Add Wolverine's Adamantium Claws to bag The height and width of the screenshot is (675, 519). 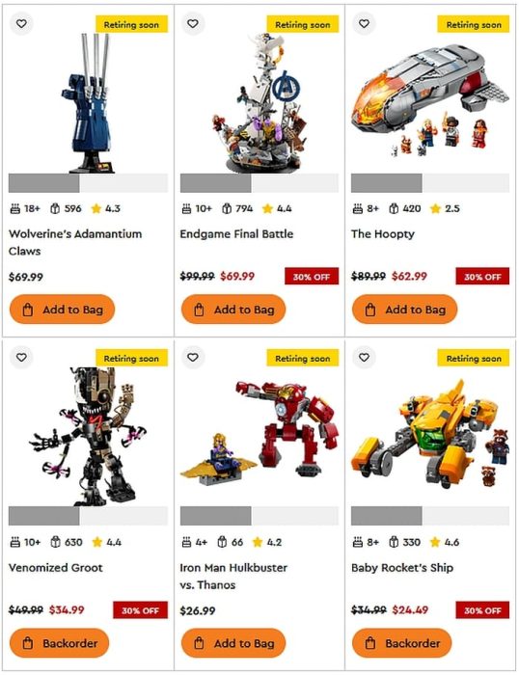tap(62, 310)
